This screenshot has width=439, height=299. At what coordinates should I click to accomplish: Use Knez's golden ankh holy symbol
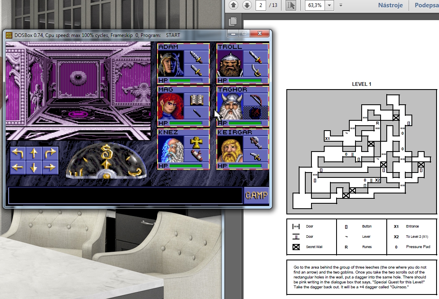click(x=197, y=143)
